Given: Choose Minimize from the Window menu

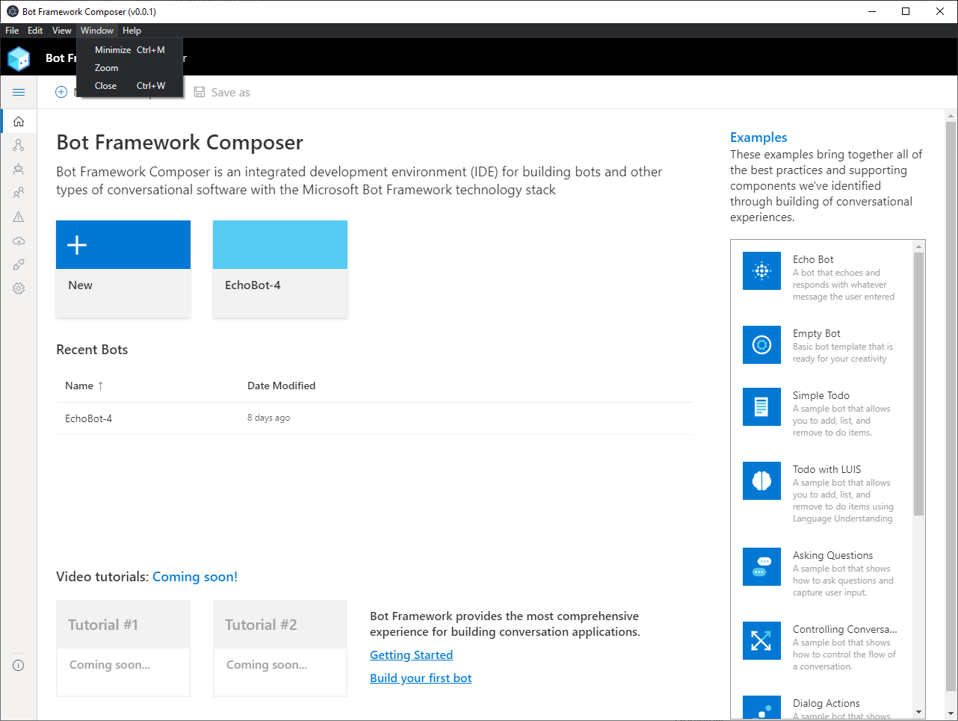Looking at the screenshot, I should point(130,50).
